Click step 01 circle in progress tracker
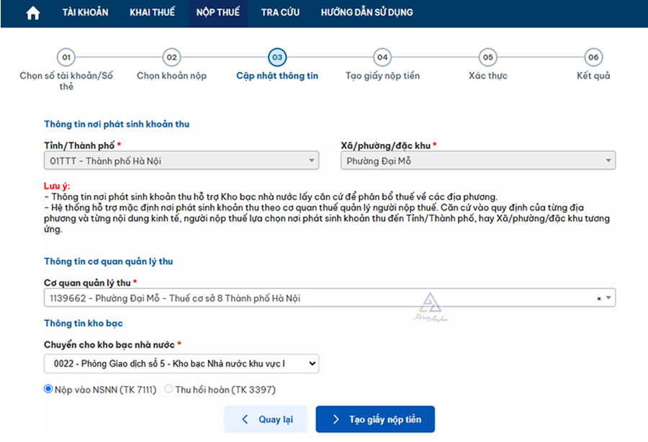648x442 pixels. point(66,58)
